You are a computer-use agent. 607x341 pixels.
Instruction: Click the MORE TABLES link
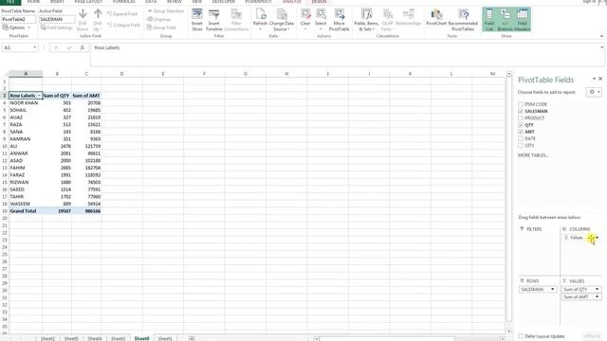[533, 155]
